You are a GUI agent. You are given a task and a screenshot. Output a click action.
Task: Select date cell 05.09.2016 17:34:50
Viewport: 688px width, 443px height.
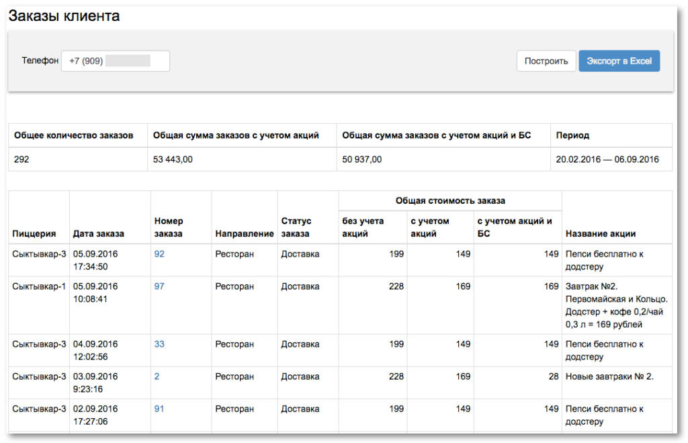pyautogui.click(x=95, y=260)
